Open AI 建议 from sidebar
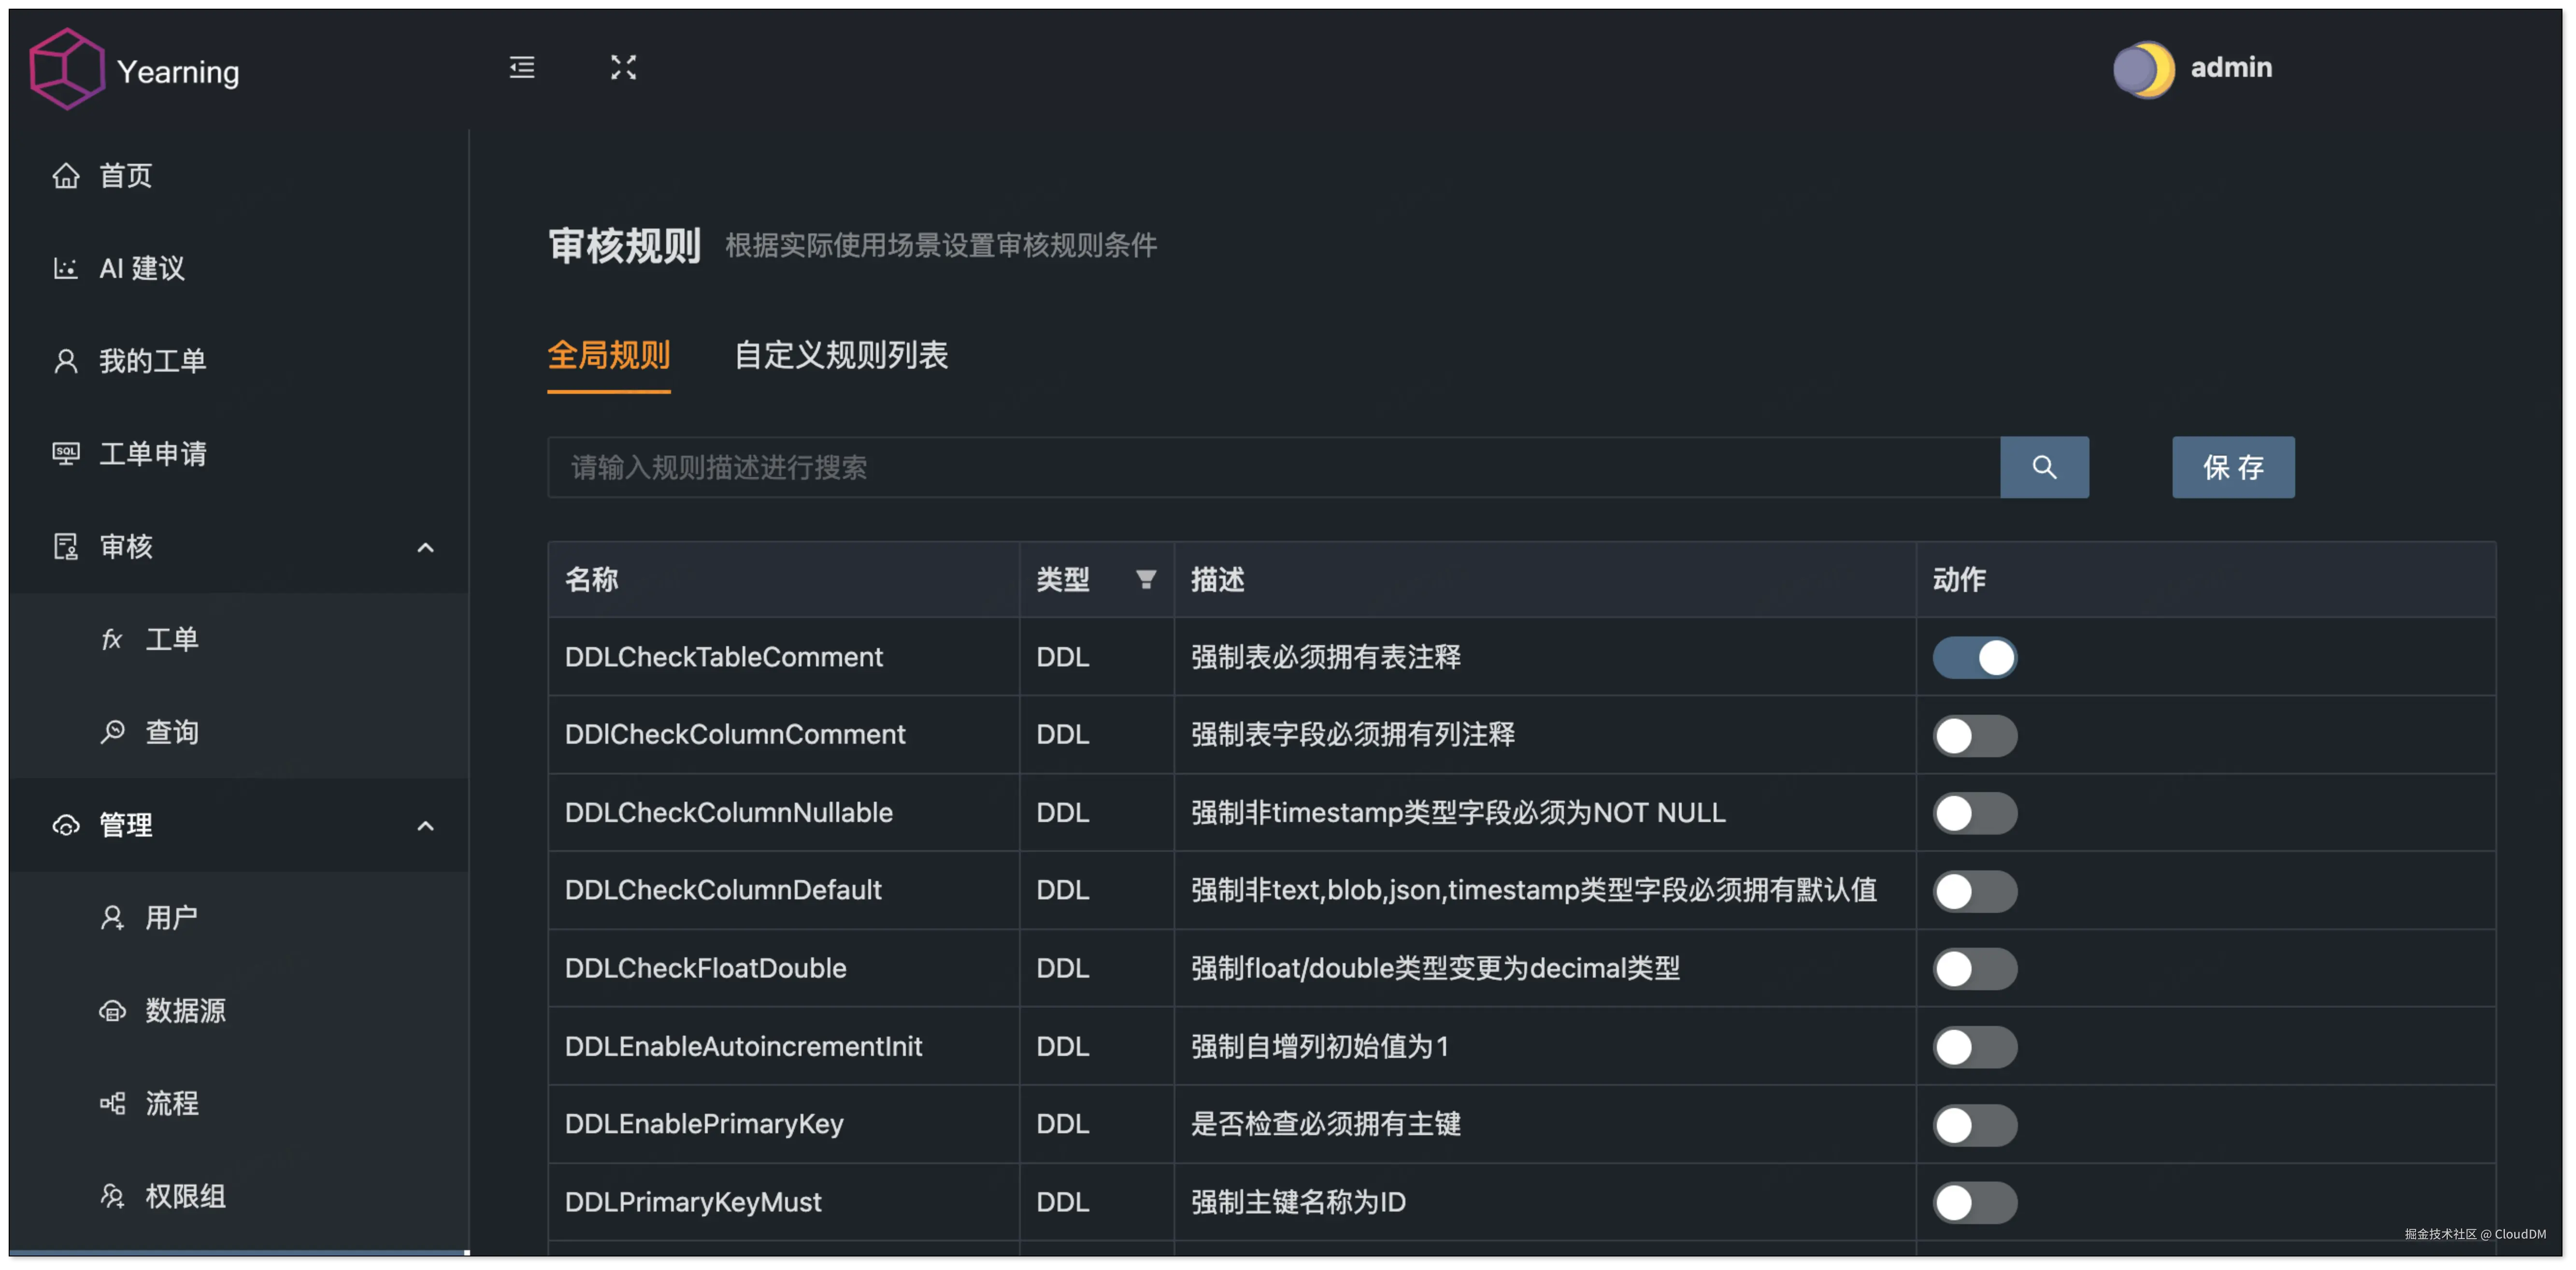 coord(141,268)
